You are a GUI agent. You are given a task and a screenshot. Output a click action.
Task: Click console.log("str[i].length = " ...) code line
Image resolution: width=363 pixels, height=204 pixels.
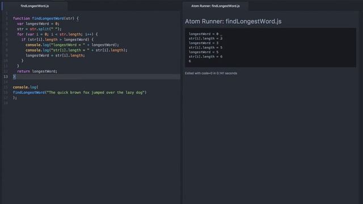(77, 50)
